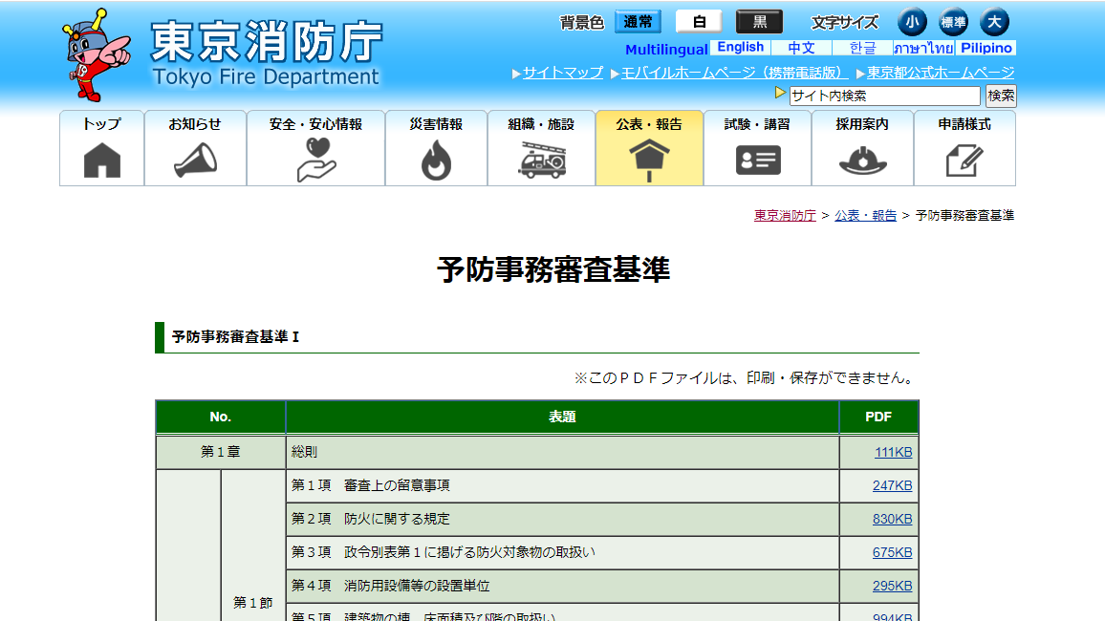Select the お知らせ tab label
Screen dimensions: 1105x621
195,124
